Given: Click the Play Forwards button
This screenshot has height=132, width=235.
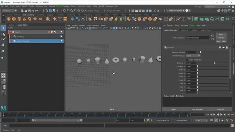Looking at the screenshot, I should 221,114.
